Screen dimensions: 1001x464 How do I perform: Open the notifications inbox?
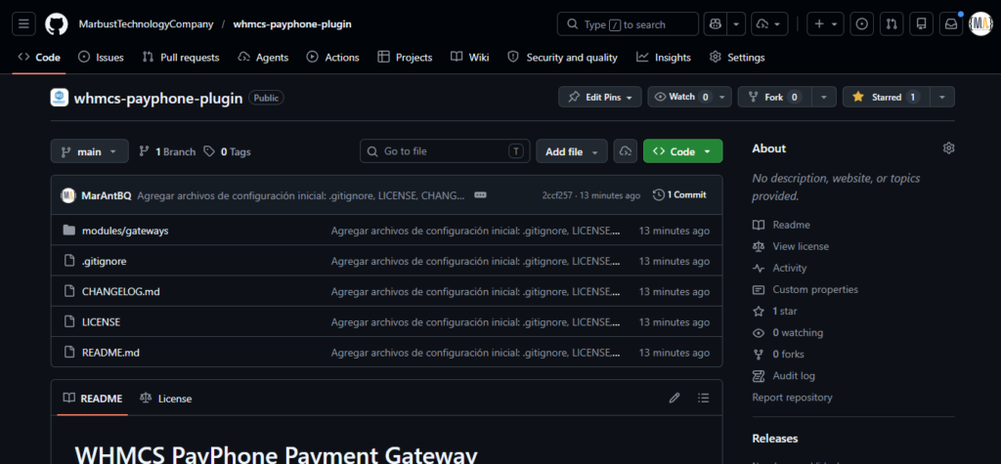click(950, 24)
